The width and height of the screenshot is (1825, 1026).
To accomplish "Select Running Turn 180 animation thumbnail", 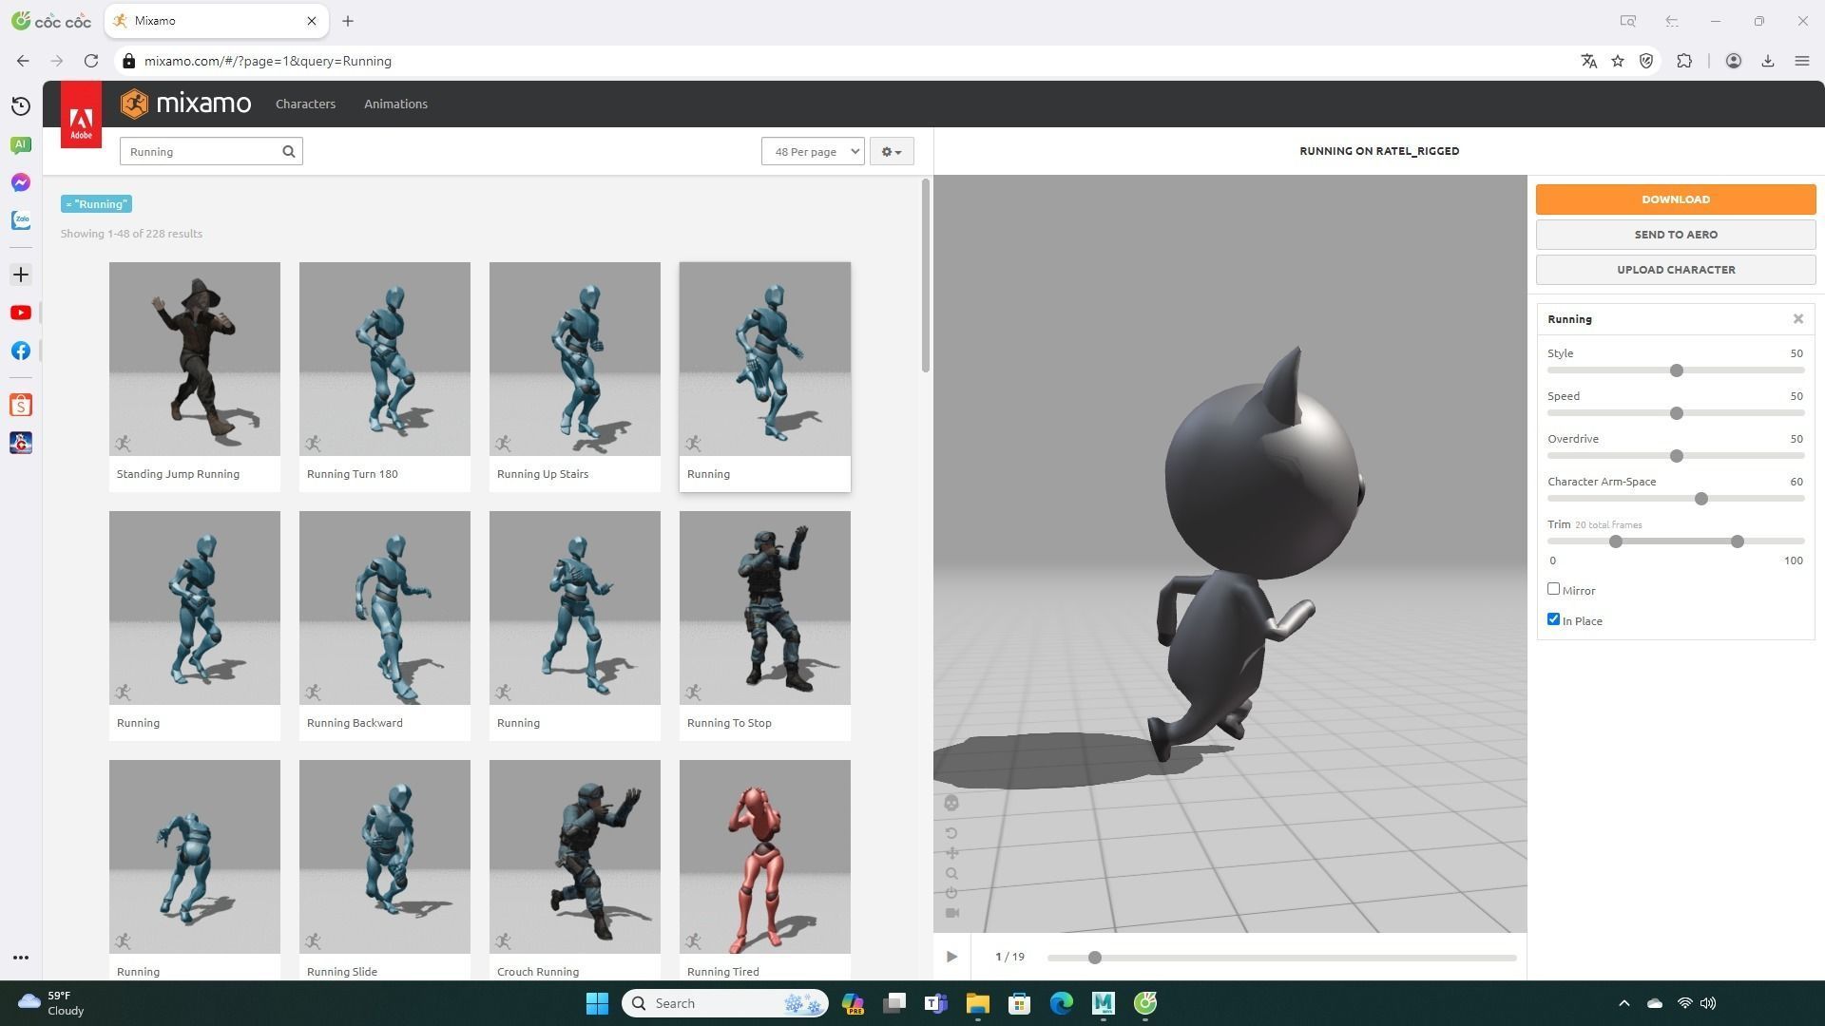I will [385, 359].
